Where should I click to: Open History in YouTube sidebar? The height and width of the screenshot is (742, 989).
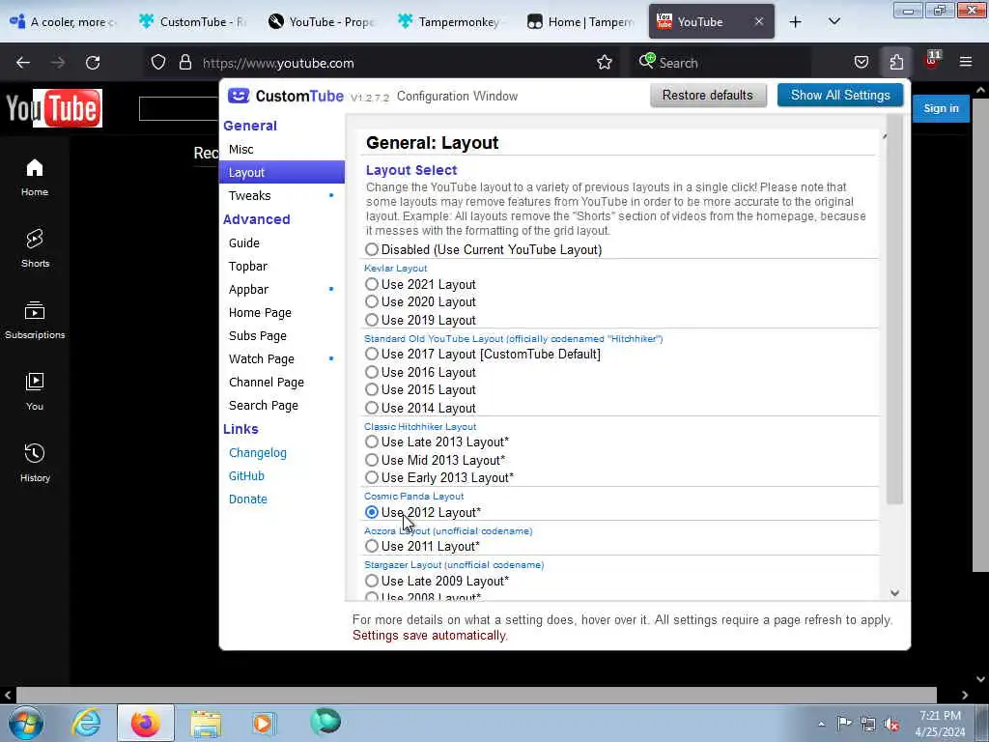[x=35, y=463]
